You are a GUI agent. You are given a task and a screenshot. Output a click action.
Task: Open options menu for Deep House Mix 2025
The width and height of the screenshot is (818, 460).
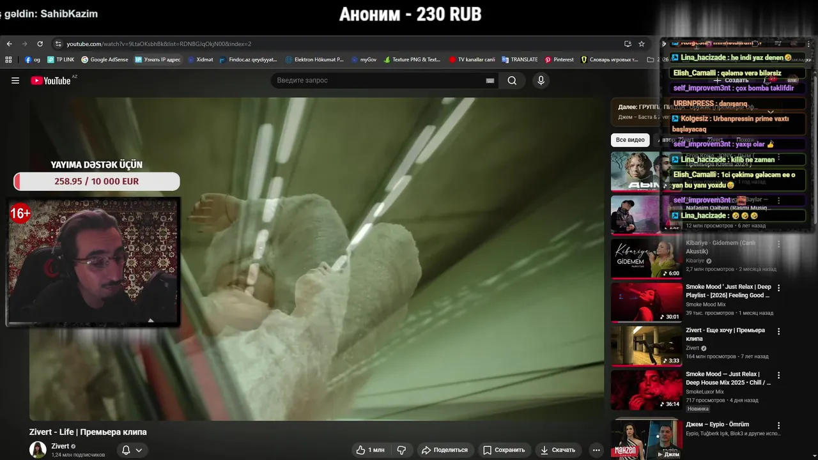(778, 375)
